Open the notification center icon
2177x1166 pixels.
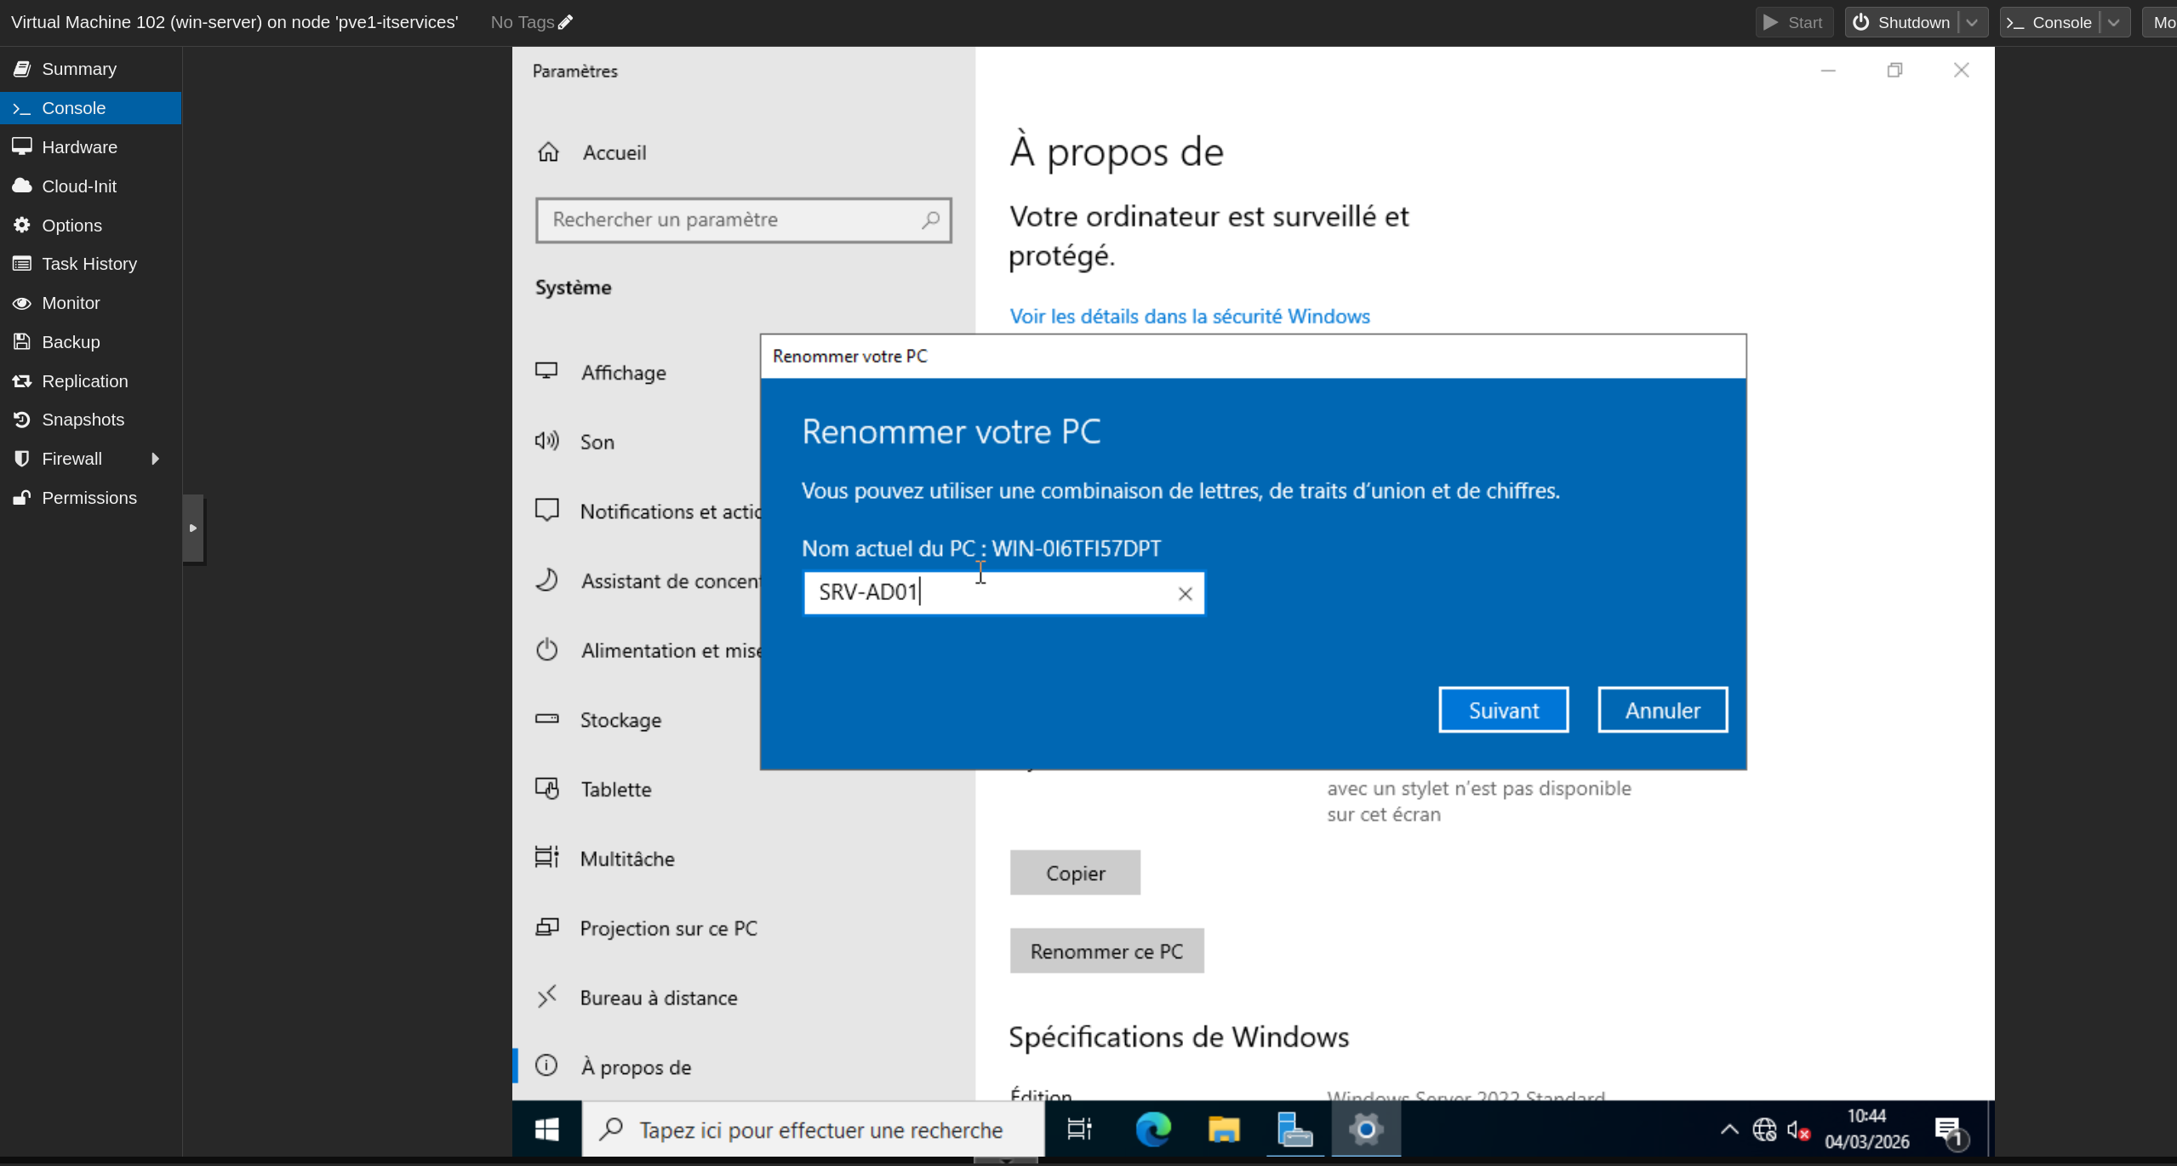[x=1948, y=1130]
